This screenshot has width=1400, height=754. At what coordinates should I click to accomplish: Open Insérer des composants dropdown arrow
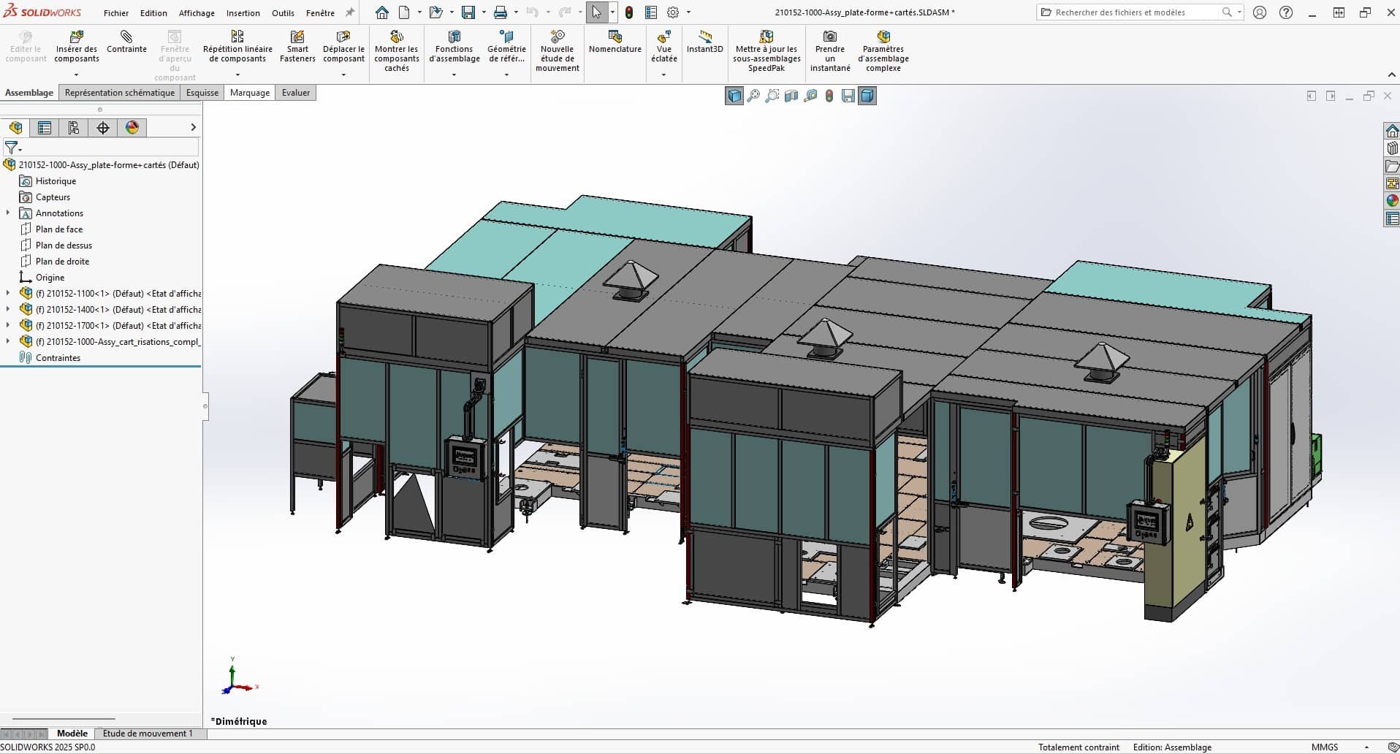tap(76, 75)
